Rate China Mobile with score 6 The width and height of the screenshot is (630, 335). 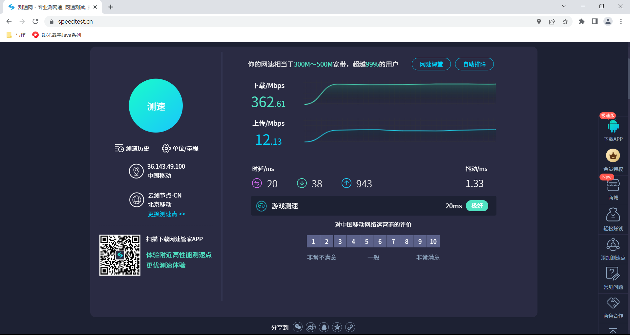coord(380,241)
